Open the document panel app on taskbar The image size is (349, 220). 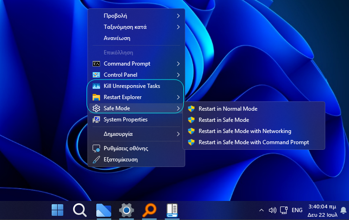[172, 210]
